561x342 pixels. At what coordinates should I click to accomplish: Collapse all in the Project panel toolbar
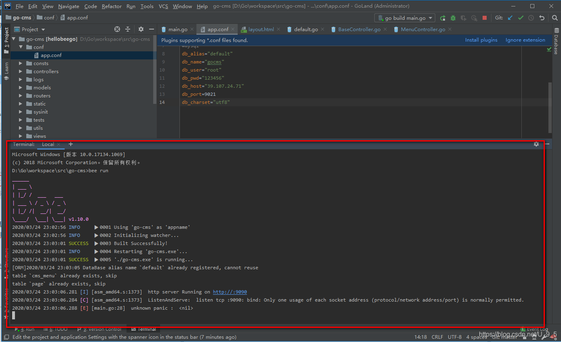[x=128, y=29]
